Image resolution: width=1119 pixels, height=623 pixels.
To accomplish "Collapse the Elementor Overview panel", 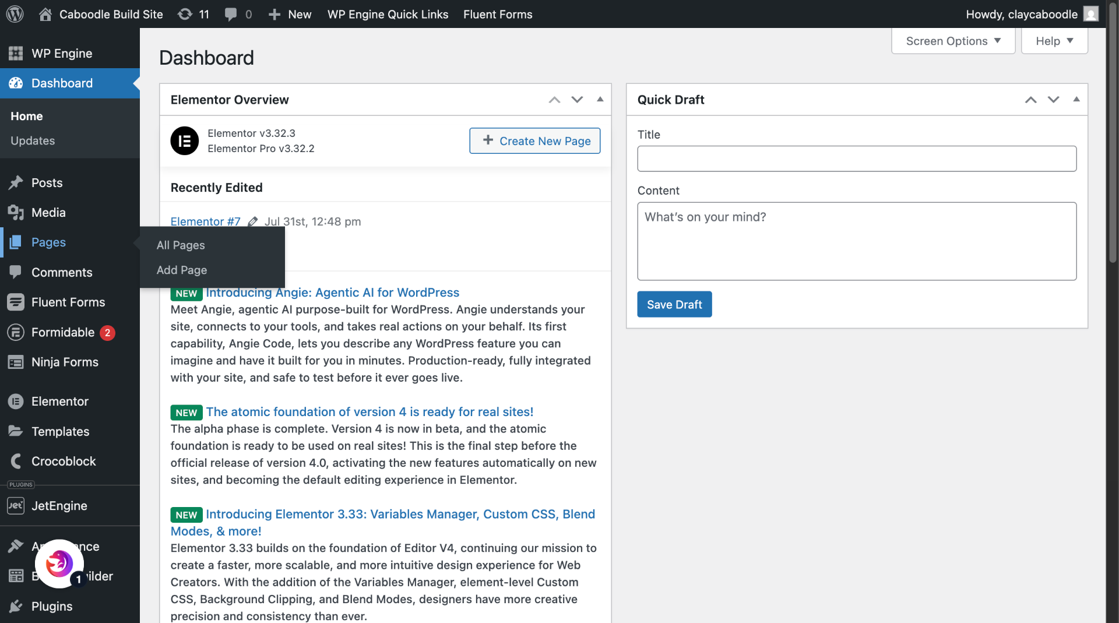I will click(600, 100).
